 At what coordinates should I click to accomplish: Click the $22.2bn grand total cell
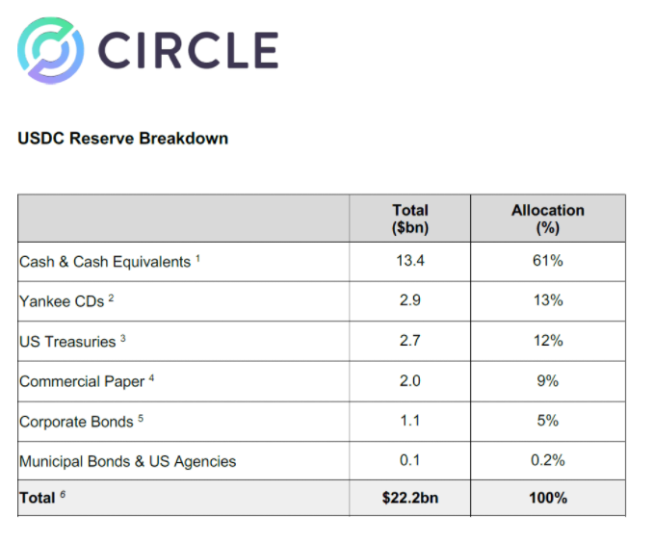tap(410, 498)
